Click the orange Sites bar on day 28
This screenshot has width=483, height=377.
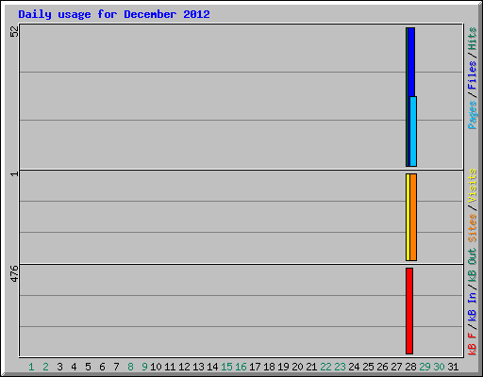[x=413, y=217]
